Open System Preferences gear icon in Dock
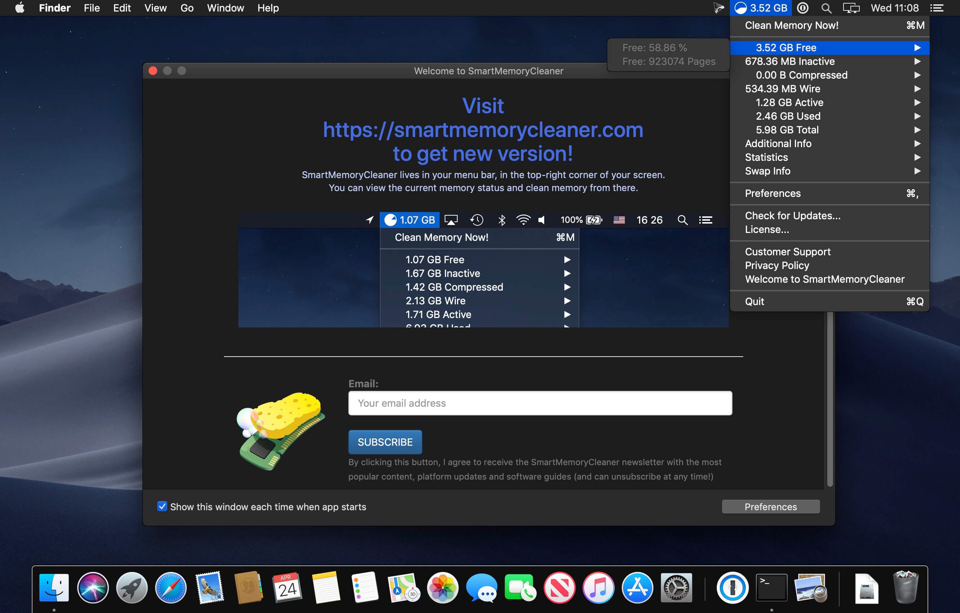Screen dimensions: 960x613 click(676, 587)
